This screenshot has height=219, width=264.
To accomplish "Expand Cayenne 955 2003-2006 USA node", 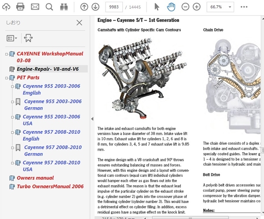I will pos(12,117).
